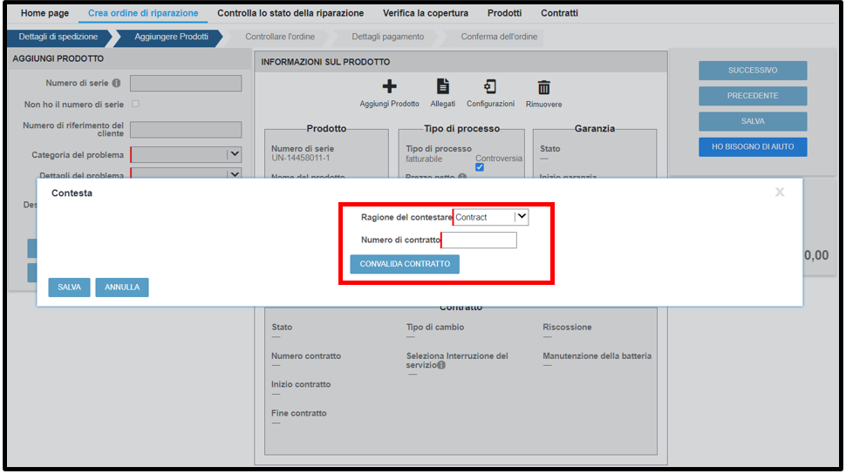Focus Numero di riferimento del cliente field
Image resolution: width=846 pixels, height=474 pixels.
186,130
